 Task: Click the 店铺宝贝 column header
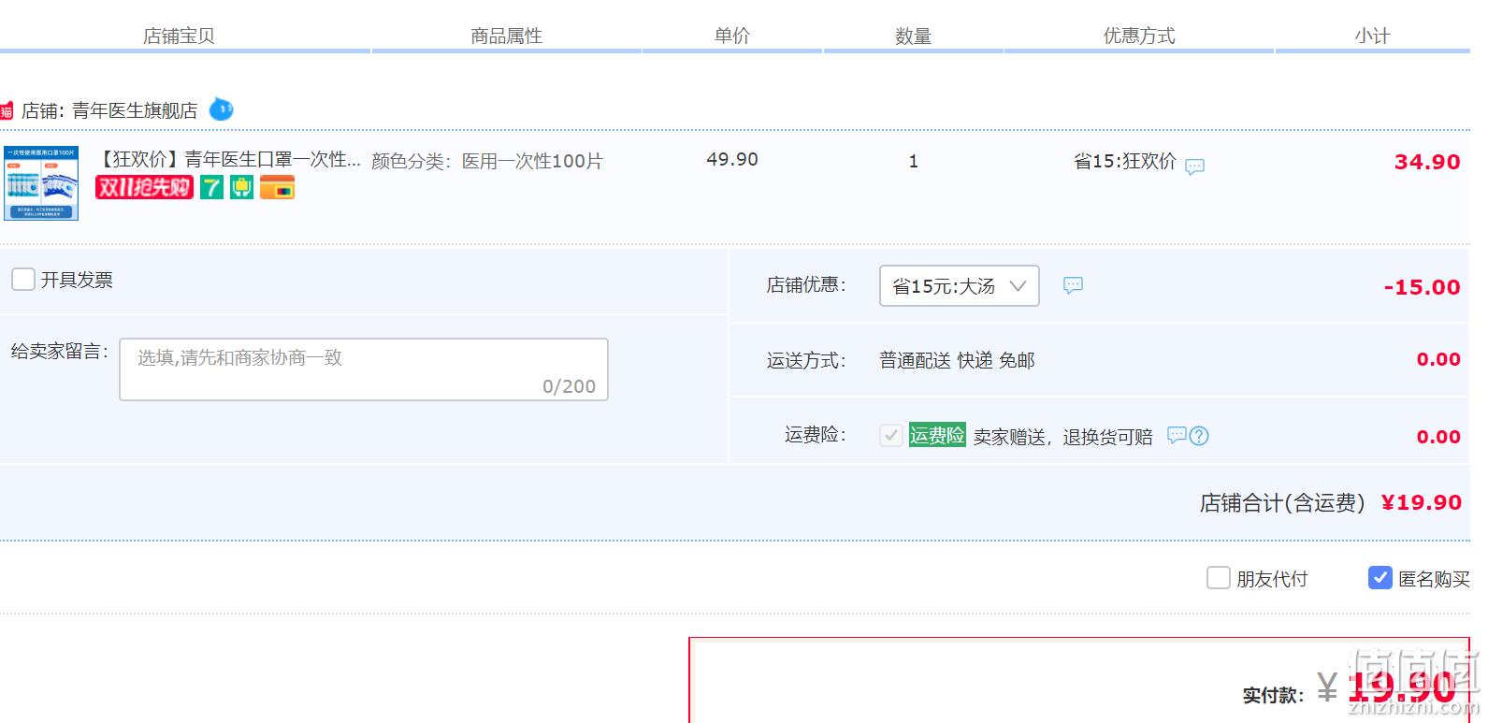[179, 36]
